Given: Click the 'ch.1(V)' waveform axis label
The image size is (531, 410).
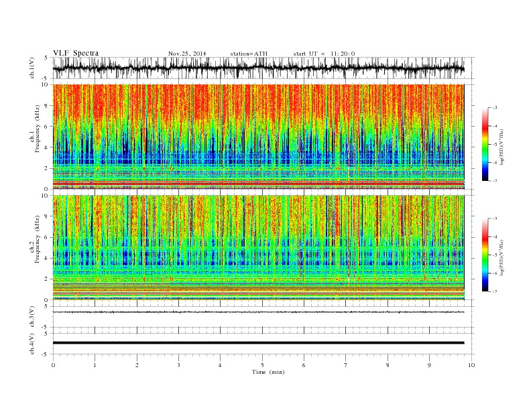Looking at the screenshot, I should [x=32, y=68].
